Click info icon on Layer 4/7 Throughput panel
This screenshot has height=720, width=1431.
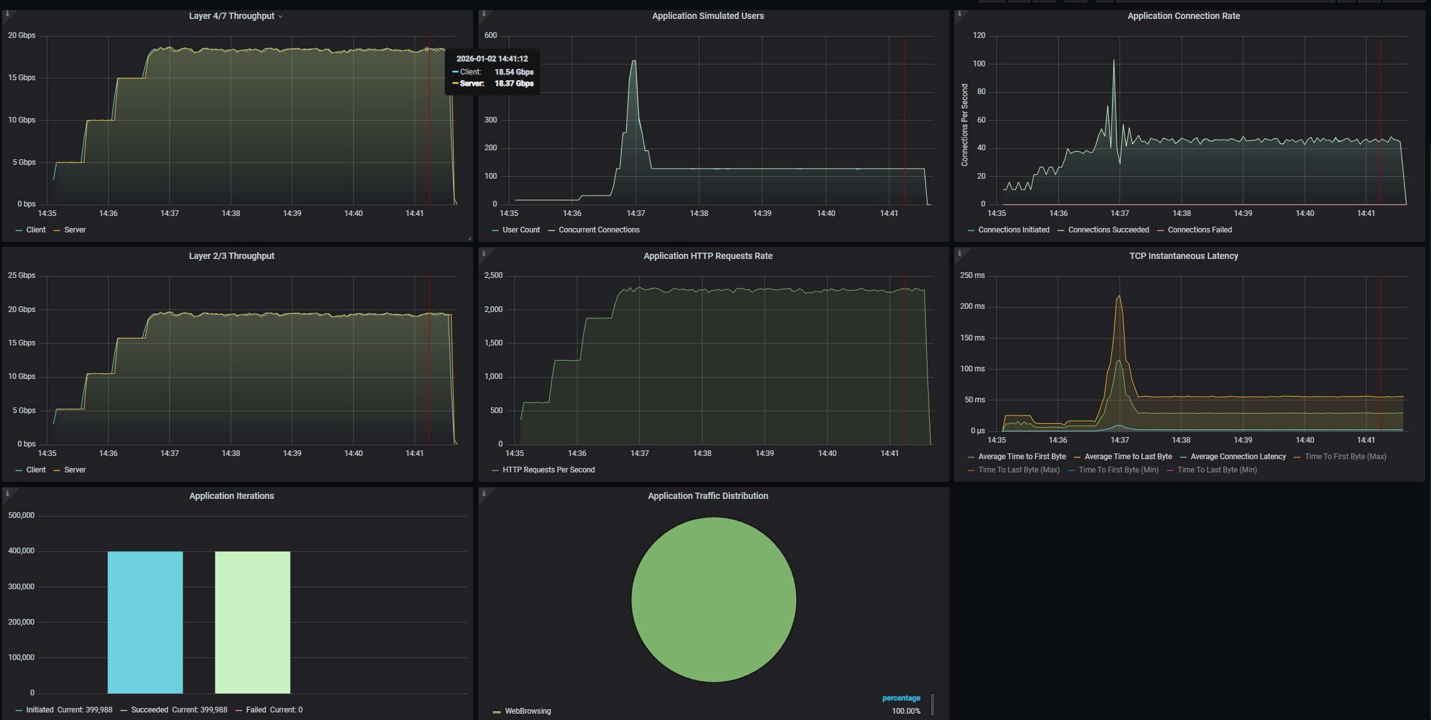click(7, 14)
